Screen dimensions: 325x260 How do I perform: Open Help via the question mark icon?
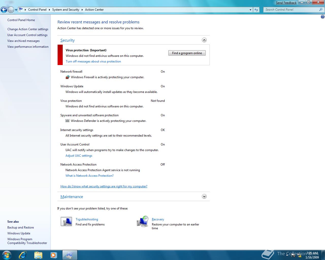322,17
